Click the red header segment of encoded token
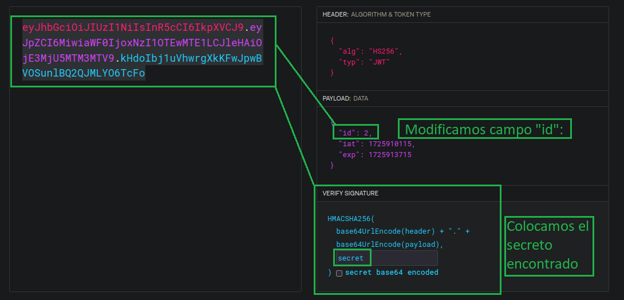 (133, 27)
